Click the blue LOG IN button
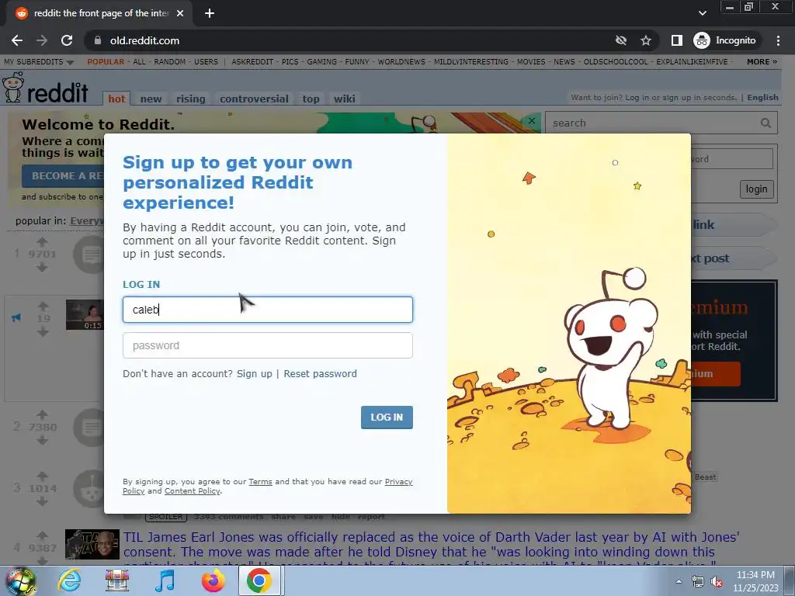 click(x=387, y=417)
